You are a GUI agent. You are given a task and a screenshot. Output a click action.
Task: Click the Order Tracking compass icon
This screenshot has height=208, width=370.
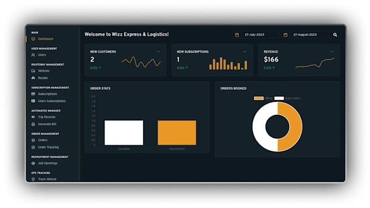click(x=33, y=148)
